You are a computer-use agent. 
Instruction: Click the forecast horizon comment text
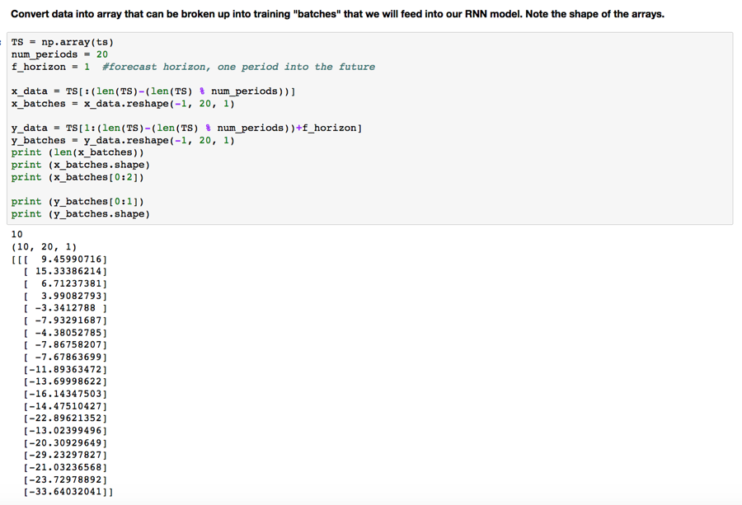[239, 67]
